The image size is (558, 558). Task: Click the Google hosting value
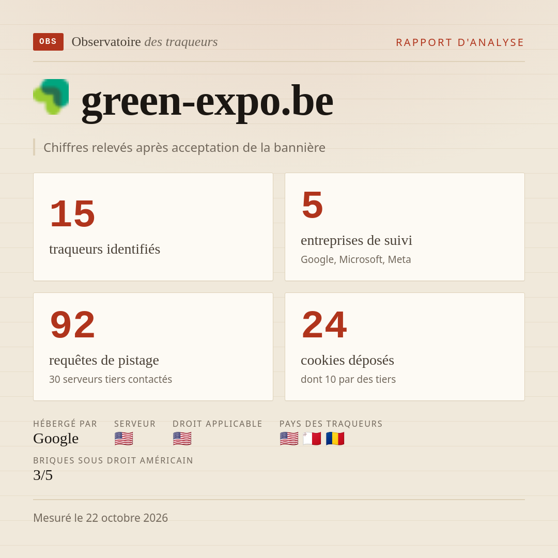56,439
